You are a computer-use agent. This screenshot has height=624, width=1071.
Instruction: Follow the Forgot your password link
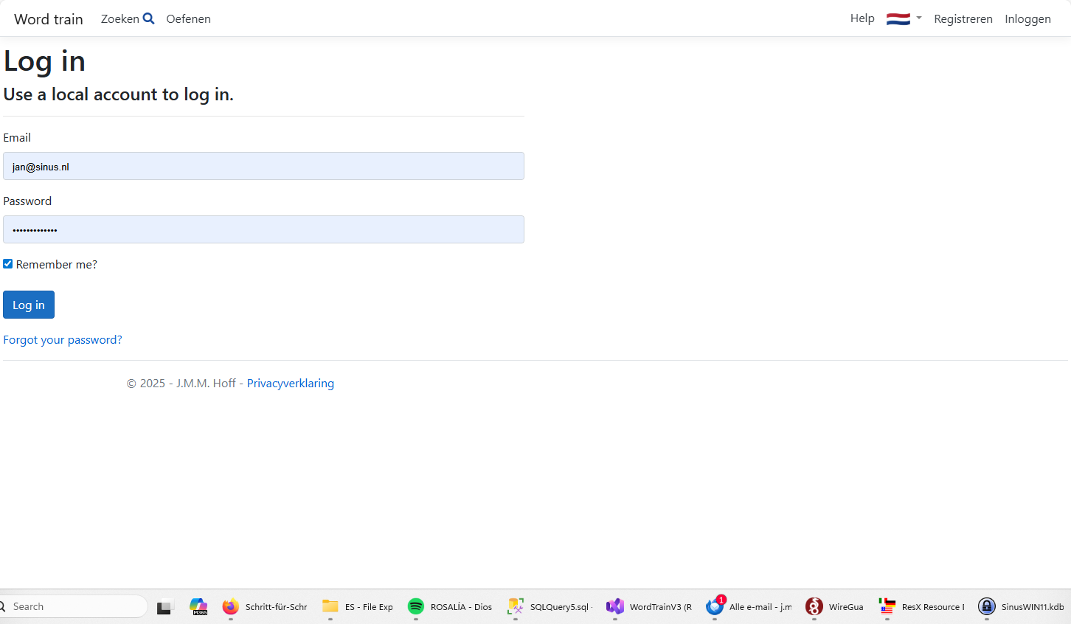coord(63,339)
